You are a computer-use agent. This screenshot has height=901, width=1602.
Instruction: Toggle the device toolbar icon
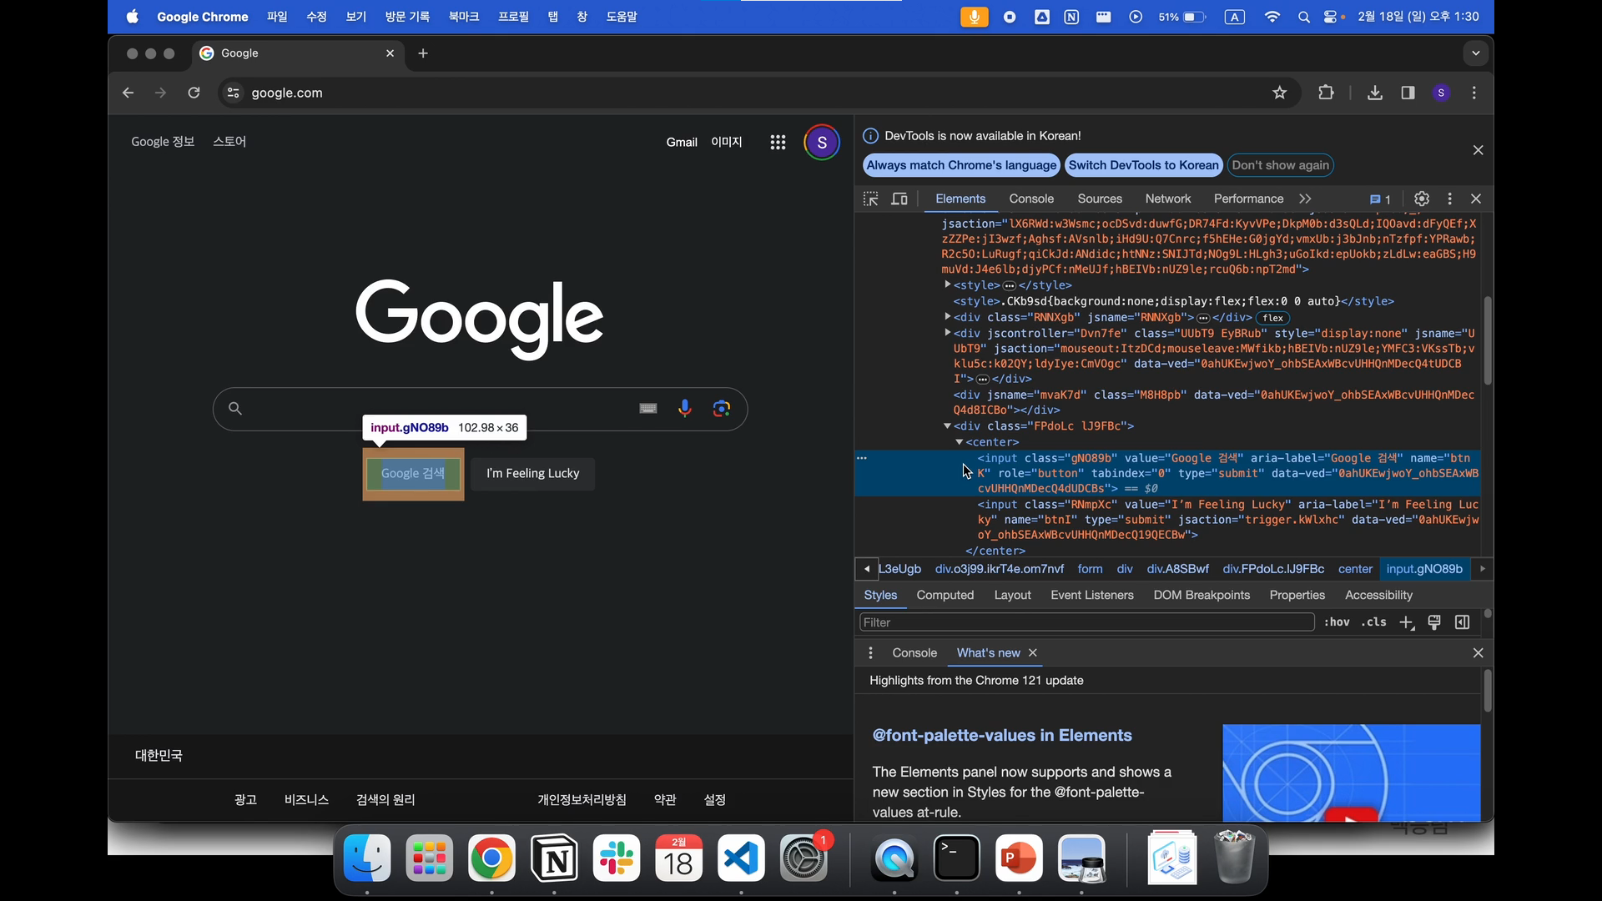[x=899, y=199]
